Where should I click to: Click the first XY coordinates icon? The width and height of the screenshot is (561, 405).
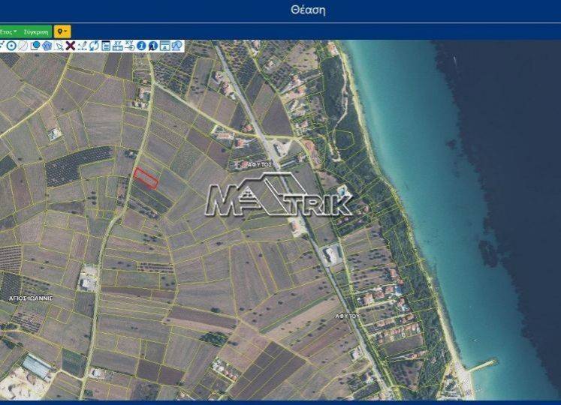pyautogui.click(x=117, y=46)
